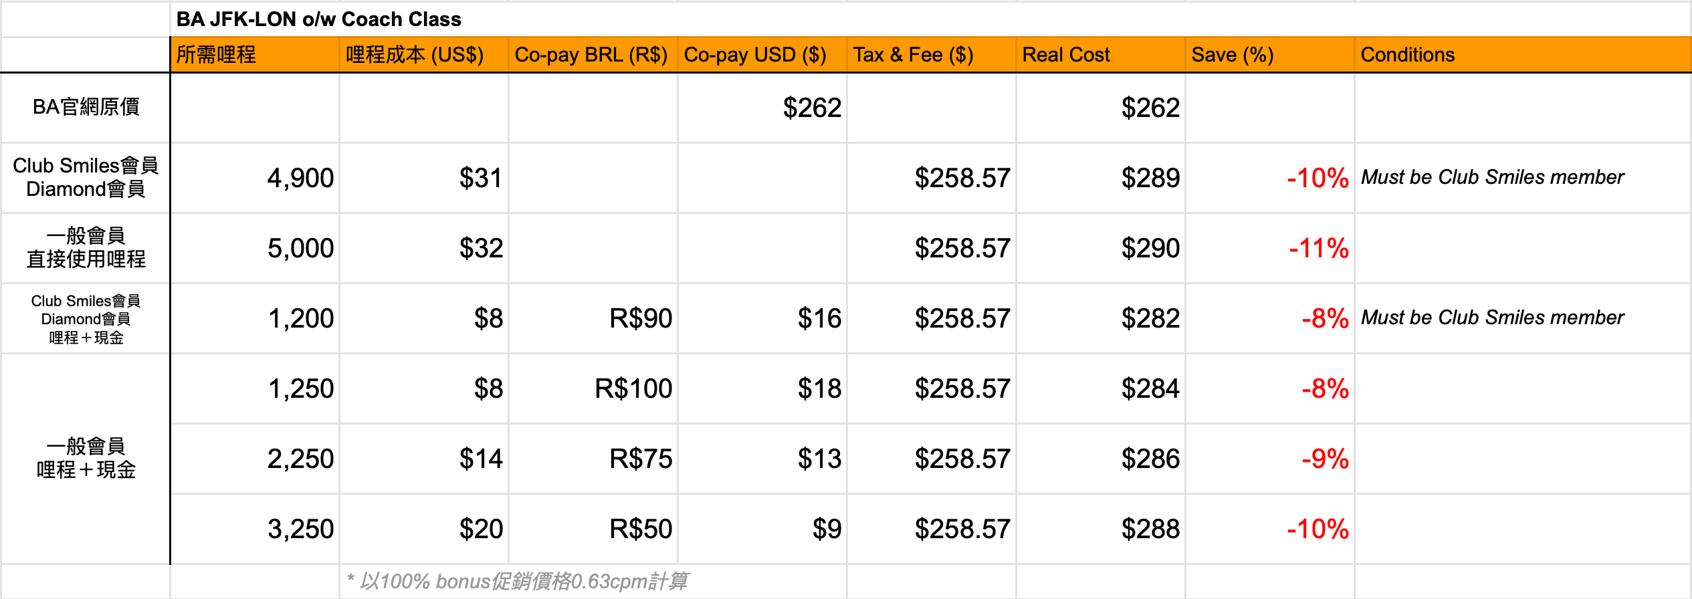
Task: Click the $288 Real Cost cell
Action: 1100,529
